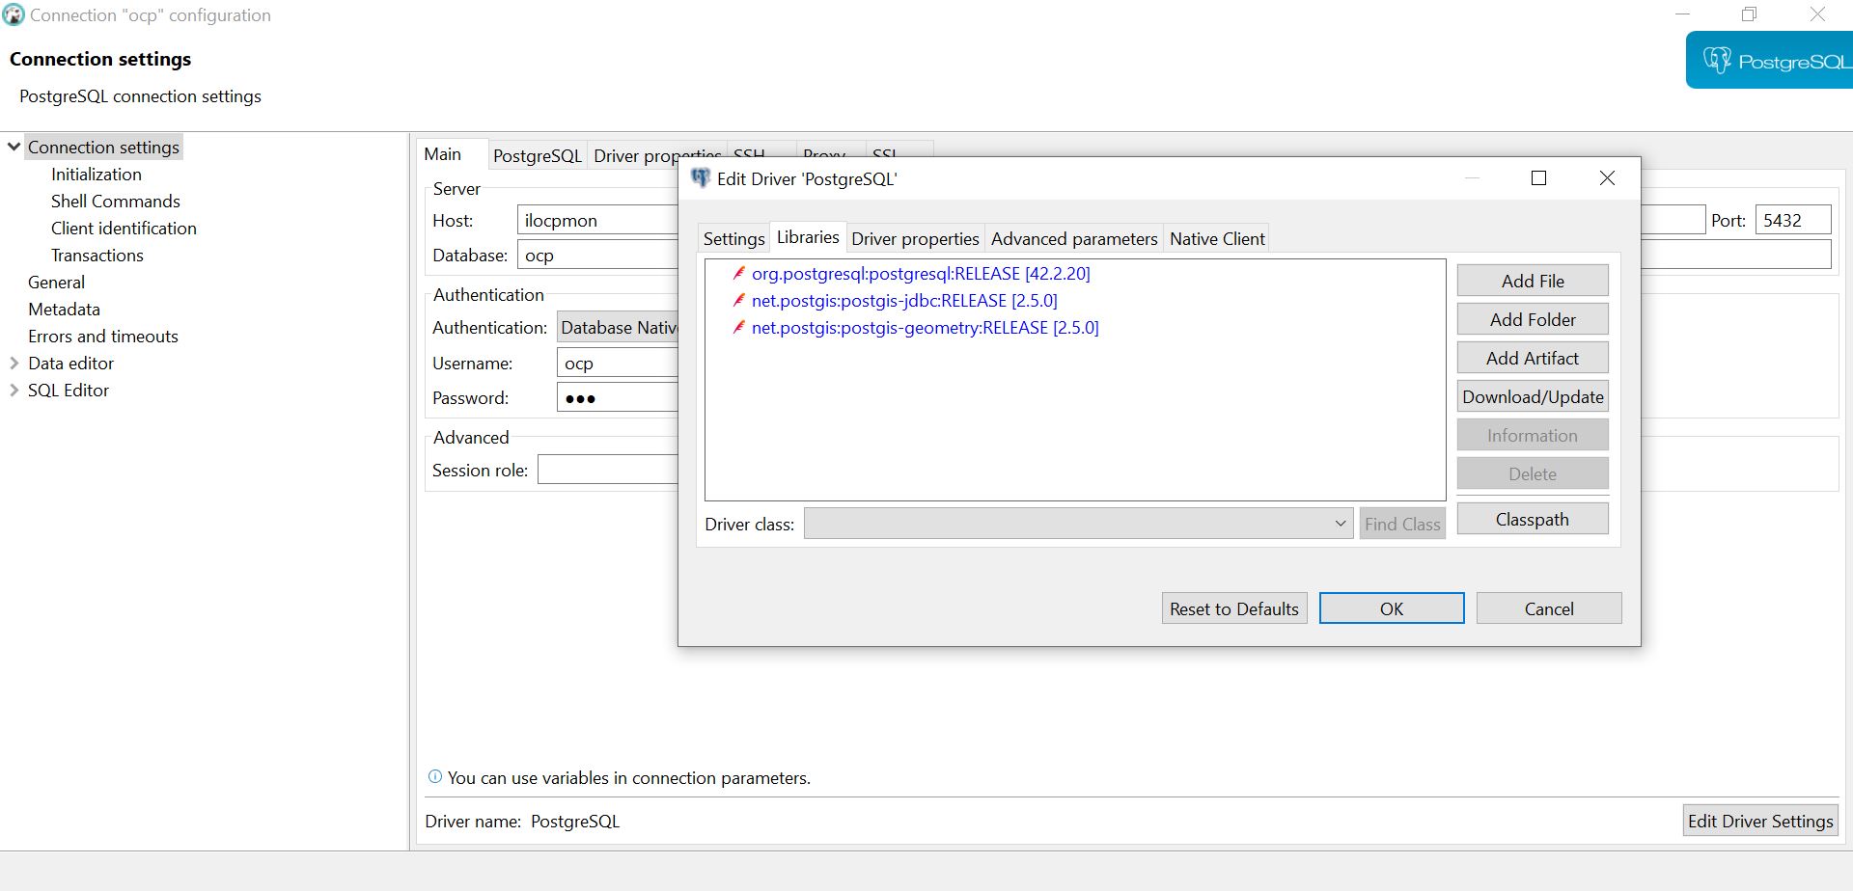Click the Download/Update button
The image size is (1853, 891).
(x=1532, y=395)
